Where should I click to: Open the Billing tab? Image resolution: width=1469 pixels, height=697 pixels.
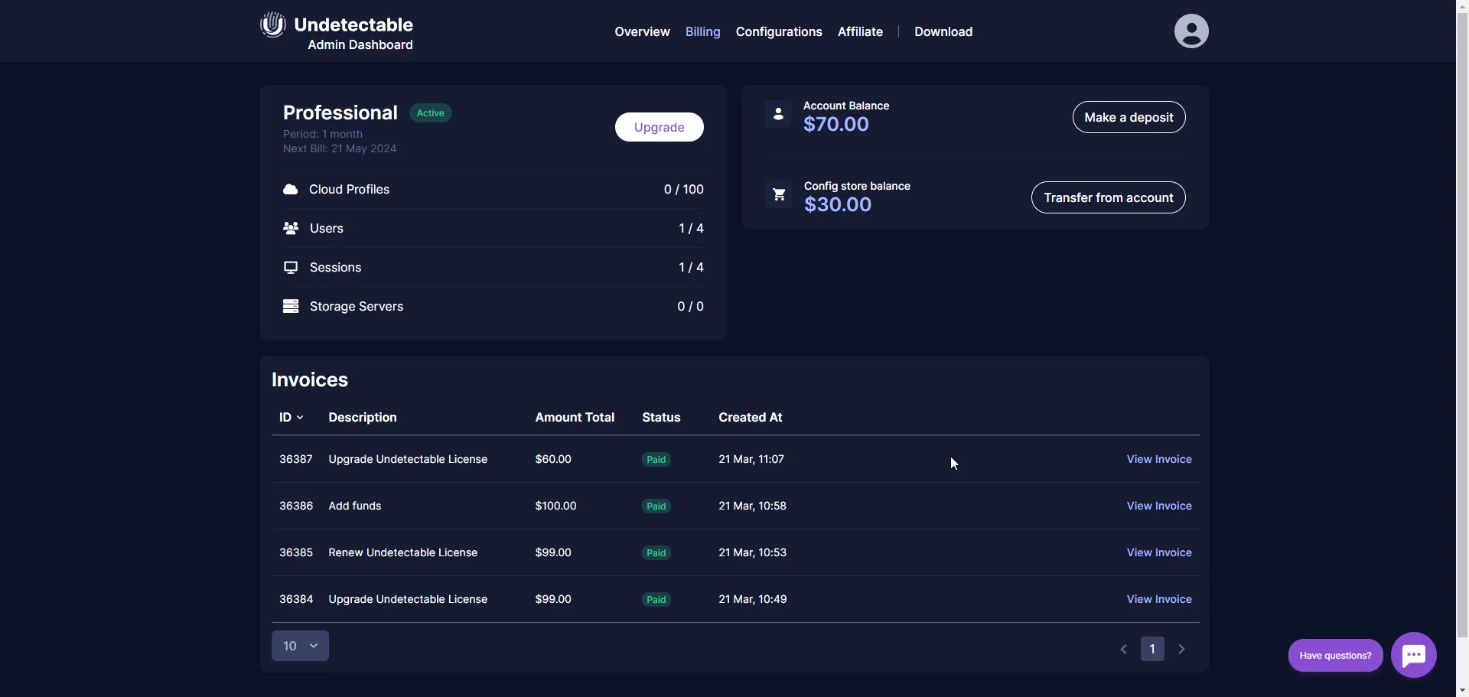(x=703, y=31)
